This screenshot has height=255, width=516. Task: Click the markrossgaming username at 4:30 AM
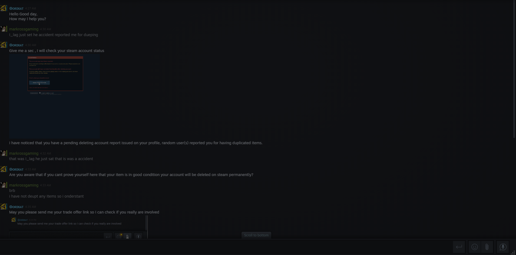(24, 29)
